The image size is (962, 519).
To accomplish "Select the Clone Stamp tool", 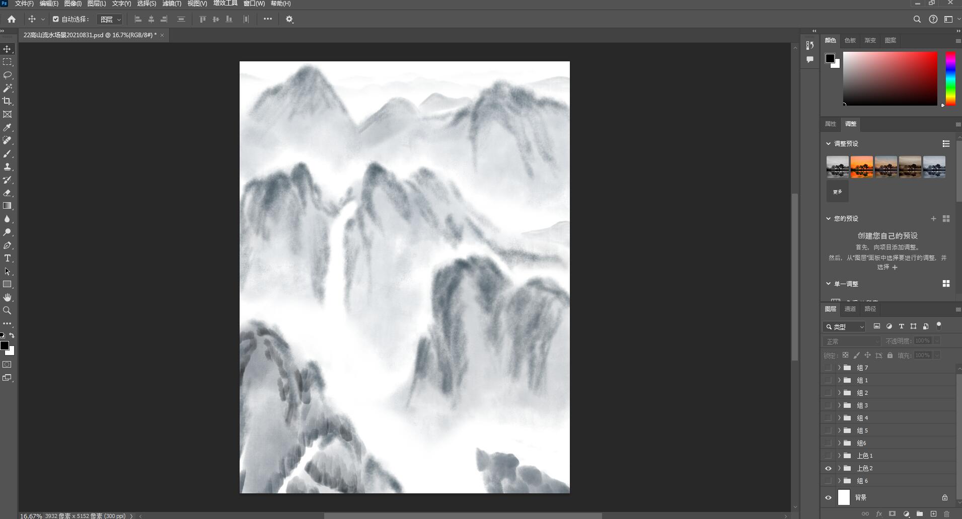I will click(7, 167).
